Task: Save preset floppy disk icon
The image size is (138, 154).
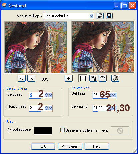Action: (x=109, y=16)
